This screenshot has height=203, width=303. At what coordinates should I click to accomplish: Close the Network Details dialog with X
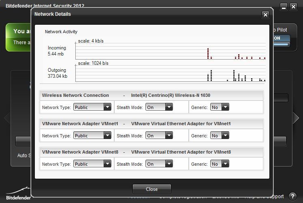[265, 15]
